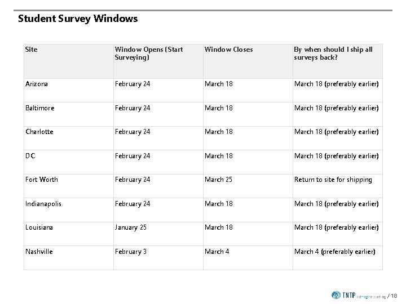This screenshot has width=406, height=304.
Task: Click the Window Closes column header
Action: pyautogui.click(x=228, y=50)
